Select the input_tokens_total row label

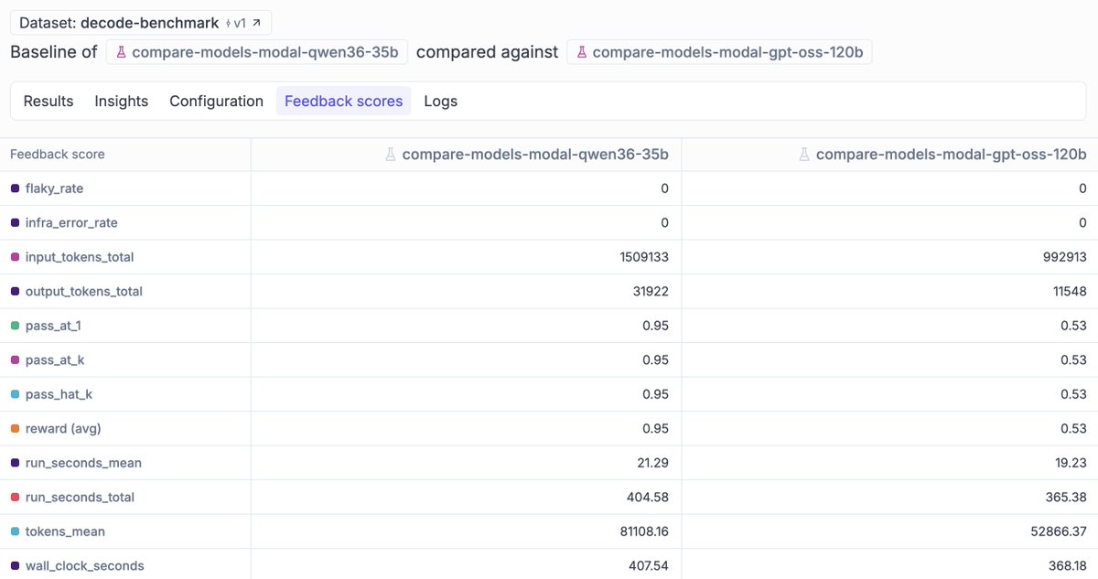click(80, 257)
